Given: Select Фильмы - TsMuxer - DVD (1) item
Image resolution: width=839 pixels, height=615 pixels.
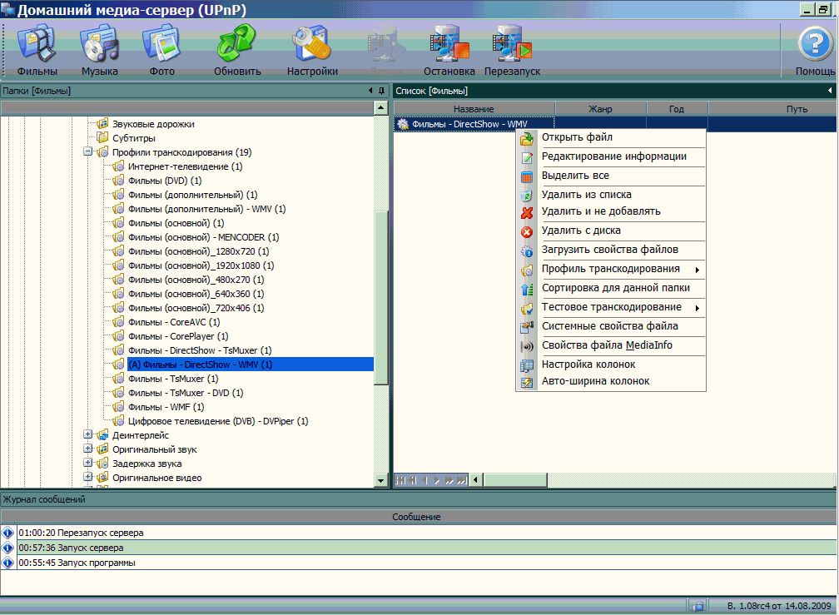Looking at the screenshot, I should (x=186, y=393).
